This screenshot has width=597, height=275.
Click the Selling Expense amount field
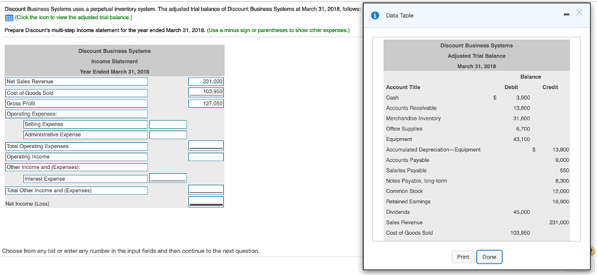click(x=168, y=124)
